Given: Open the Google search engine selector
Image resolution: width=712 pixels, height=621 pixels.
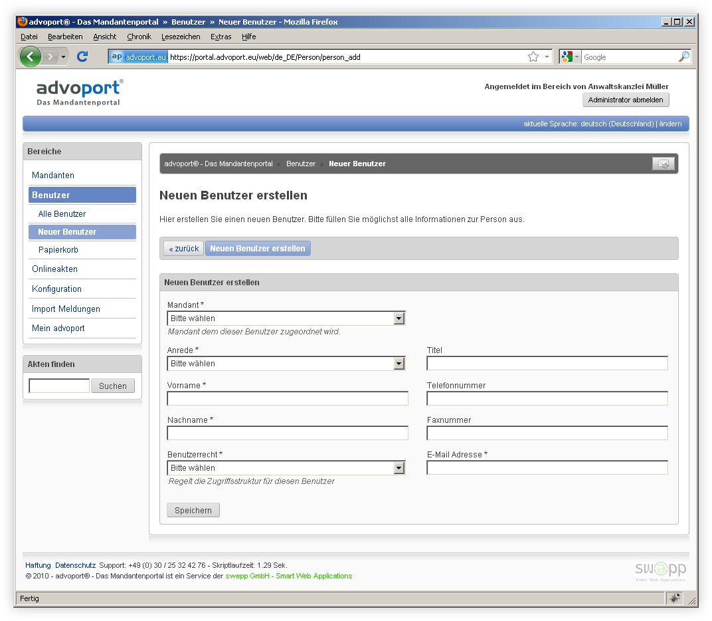Looking at the screenshot, I should click(x=570, y=57).
